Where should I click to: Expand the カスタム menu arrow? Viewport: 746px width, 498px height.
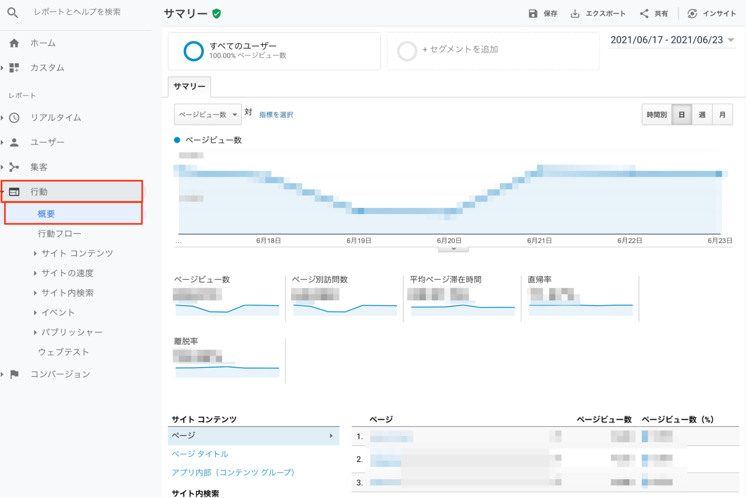(x=2, y=68)
